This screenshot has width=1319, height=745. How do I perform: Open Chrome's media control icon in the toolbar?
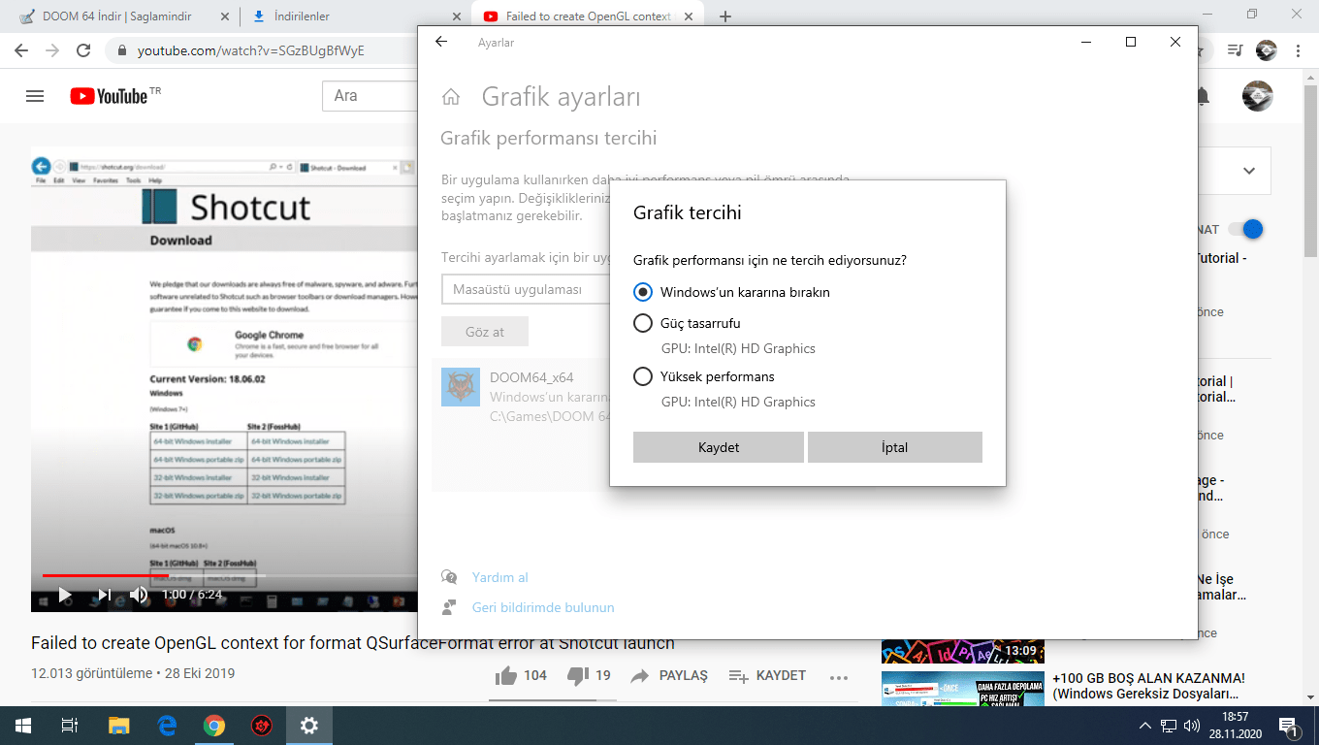[1235, 50]
